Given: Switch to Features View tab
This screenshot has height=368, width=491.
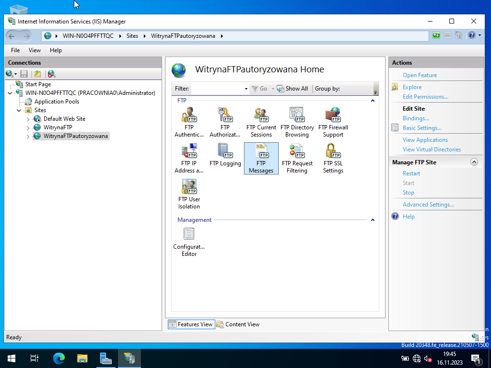Looking at the screenshot, I should point(191,324).
